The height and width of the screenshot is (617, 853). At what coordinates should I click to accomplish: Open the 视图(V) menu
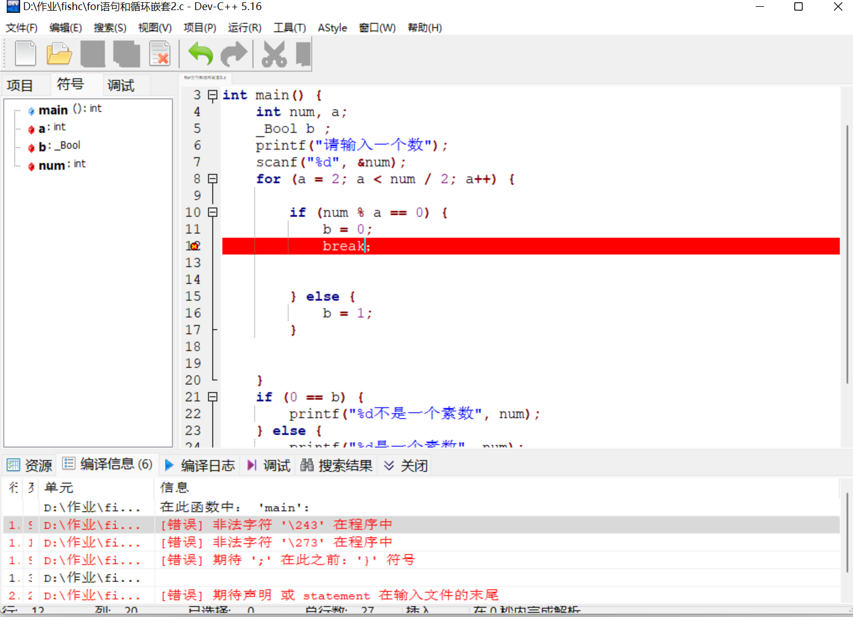[155, 27]
